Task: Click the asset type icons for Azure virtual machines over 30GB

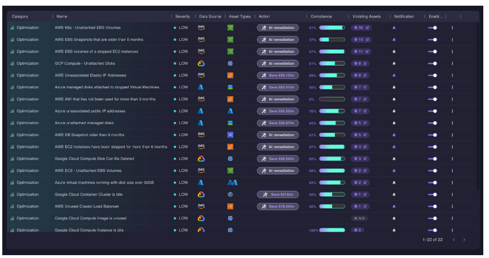Action: [232, 183]
